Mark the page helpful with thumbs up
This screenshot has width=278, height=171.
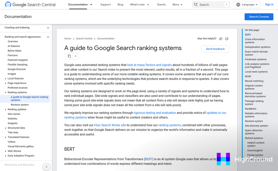(221, 38)
